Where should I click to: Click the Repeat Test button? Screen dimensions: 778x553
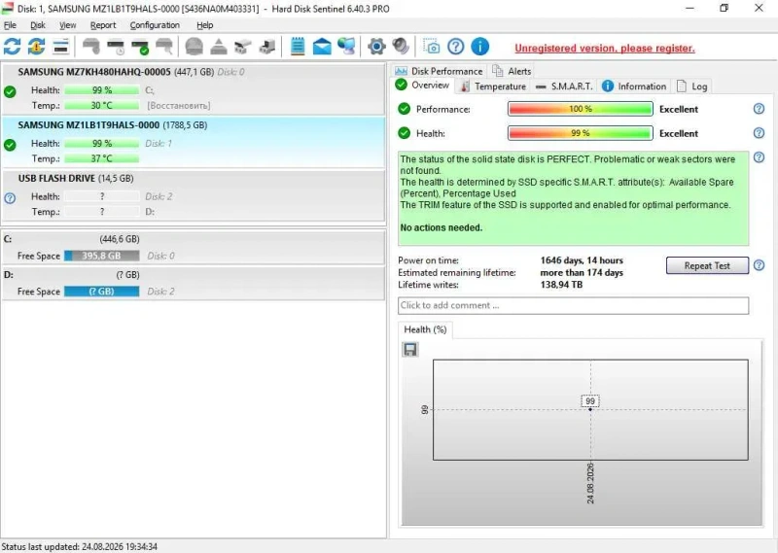[707, 265]
